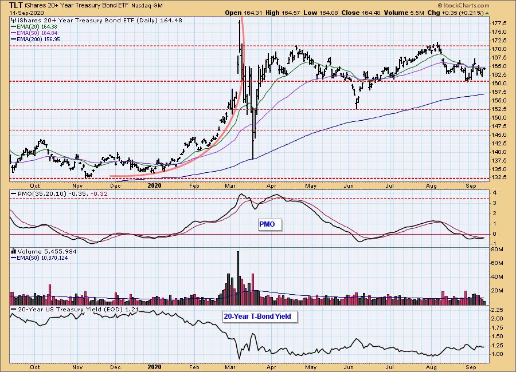Click the EMA(200) 156.95 legend entry
Viewport: 516px width, 372px height.
coord(36,39)
